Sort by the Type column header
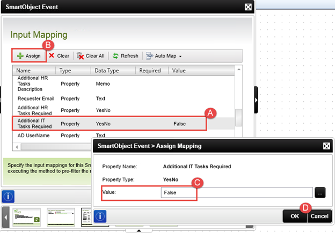Image resolution: width=335 pixels, height=233 pixels. 73,71
